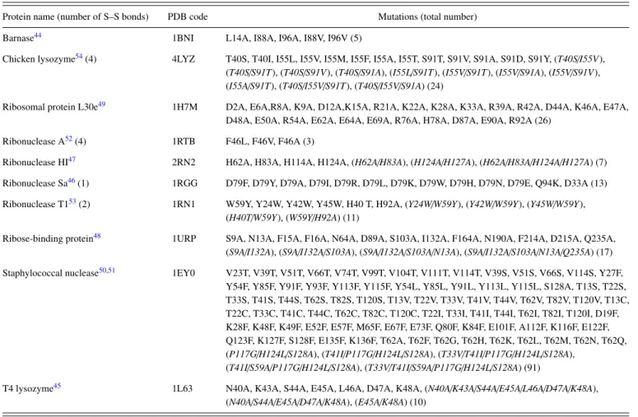
Task: Click mutation W59Y at start of Ribonuclease T1 row
Action: point(237,204)
